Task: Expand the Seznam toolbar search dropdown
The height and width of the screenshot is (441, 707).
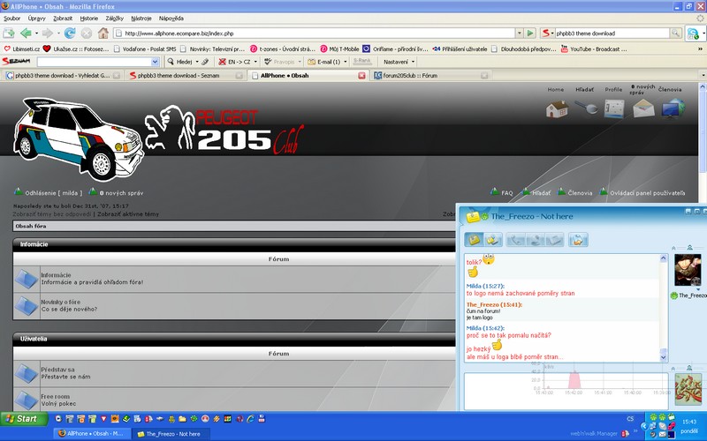Action: coord(156,62)
